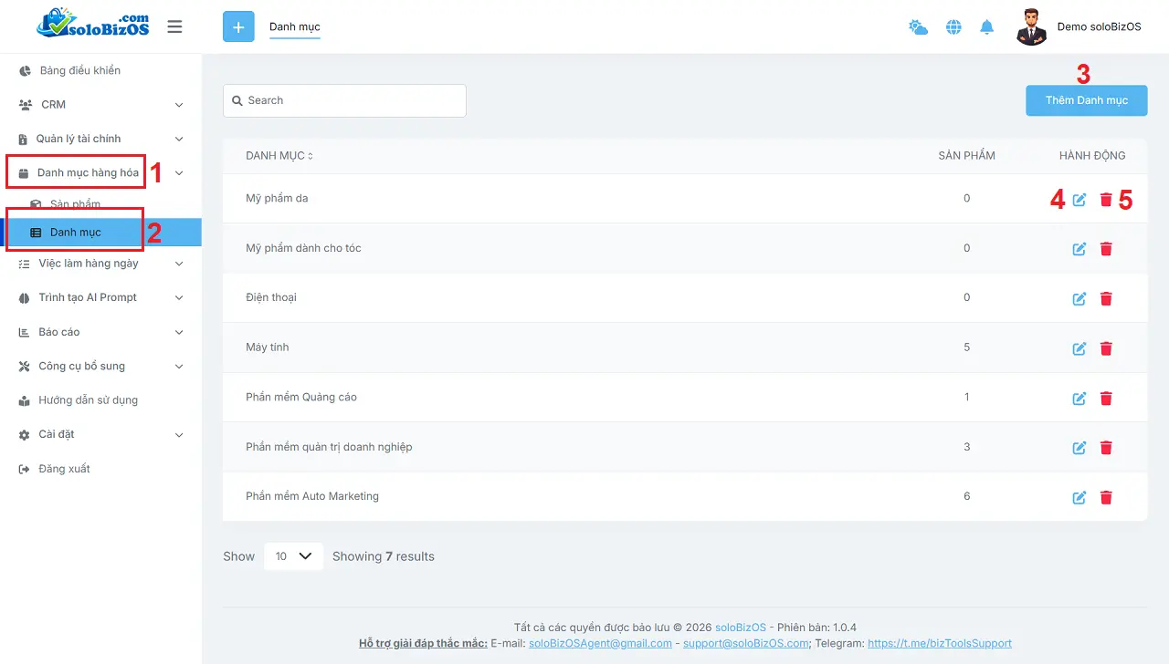
Task: Click the Danh mục tab in header
Action: (x=294, y=27)
